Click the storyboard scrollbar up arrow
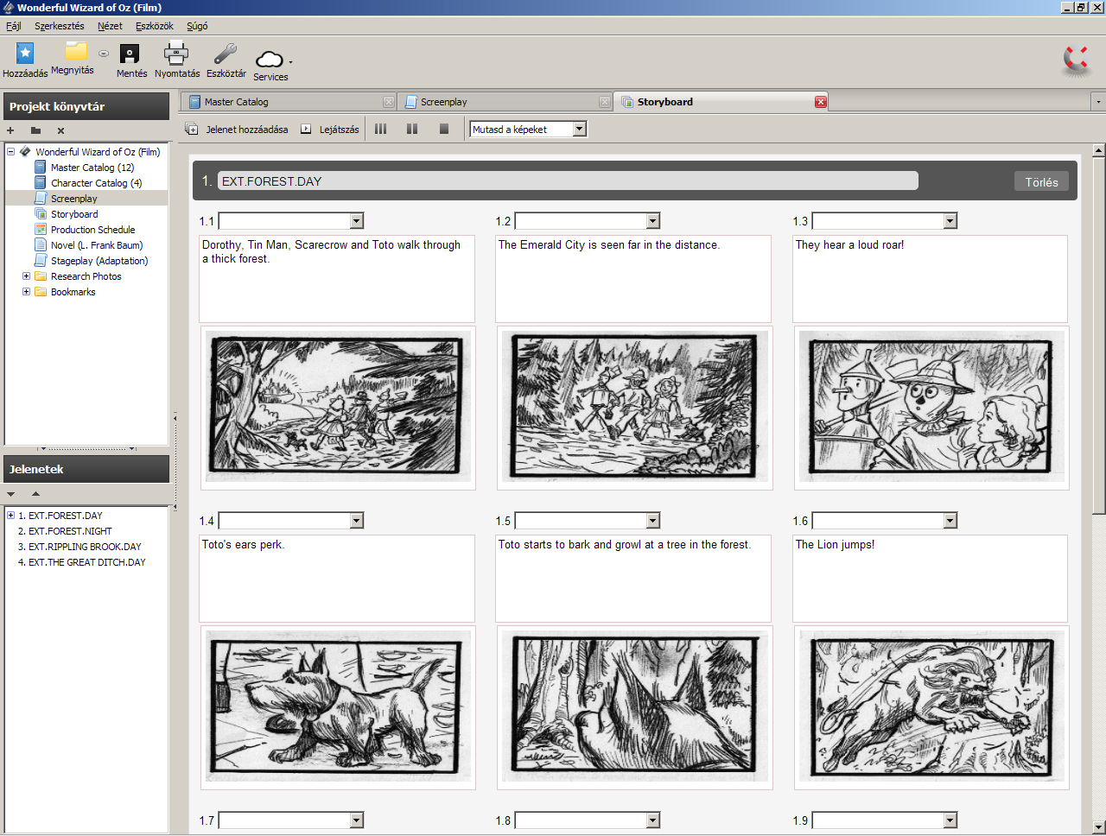The height and width of the screenshot is (836, 1106). pos(1098,150)
